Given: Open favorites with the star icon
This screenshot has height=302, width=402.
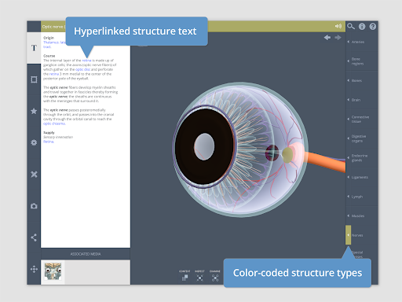Looking at the screenshot, I should (x=34, y=111).
